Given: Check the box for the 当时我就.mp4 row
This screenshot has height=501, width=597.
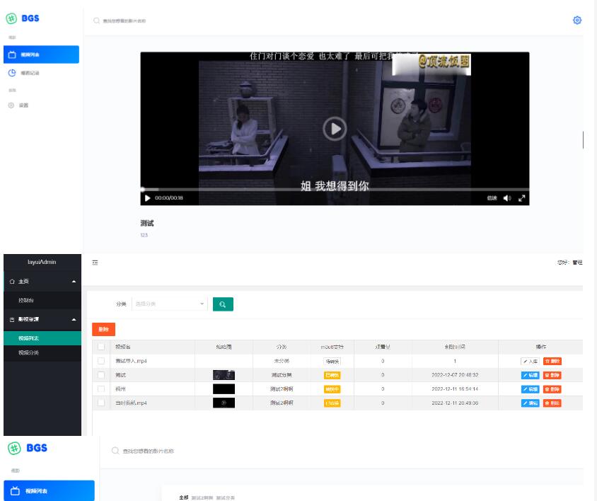Looking at the screenshot, I should coord(101,403).
